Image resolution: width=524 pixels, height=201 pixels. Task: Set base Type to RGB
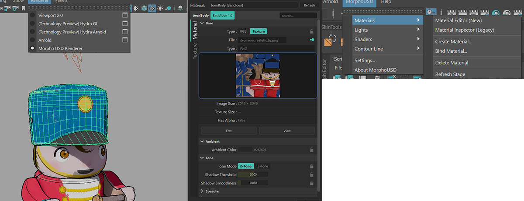244,31
